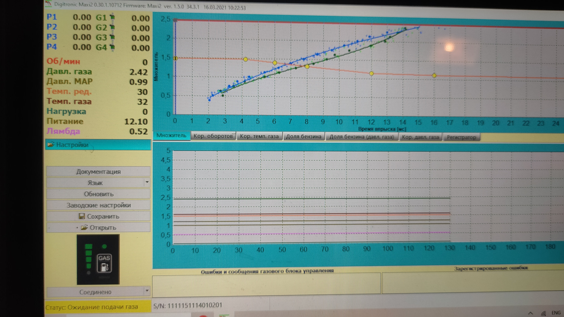Click the G4 gas injector icon

pyautogui.click(x=112, y=47)
